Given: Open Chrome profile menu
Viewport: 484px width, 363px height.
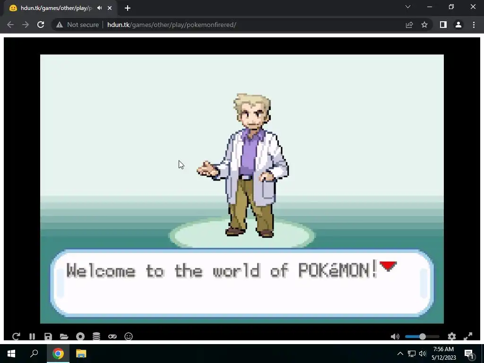Looking at the screenshot, I should pos(458,25).
